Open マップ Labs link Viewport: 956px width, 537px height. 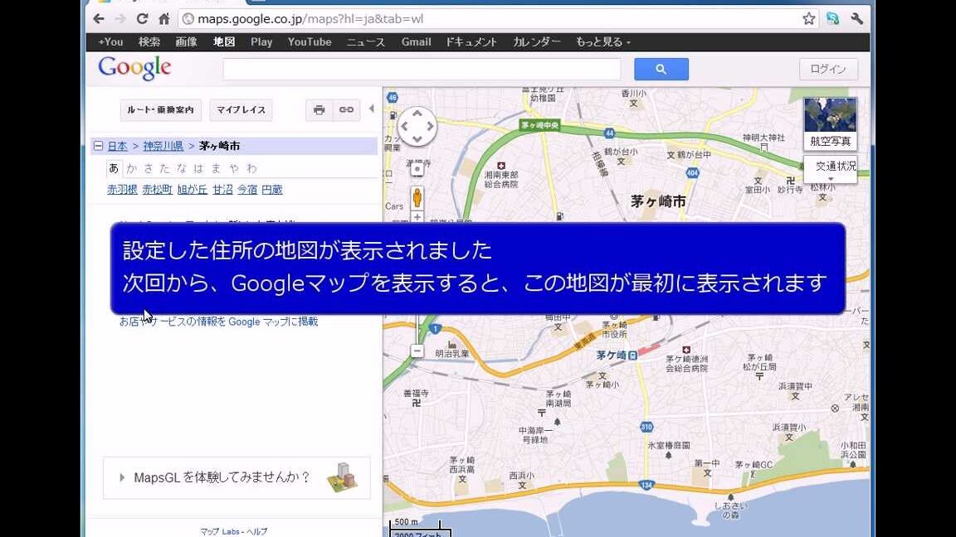click(x=219, y=531)
